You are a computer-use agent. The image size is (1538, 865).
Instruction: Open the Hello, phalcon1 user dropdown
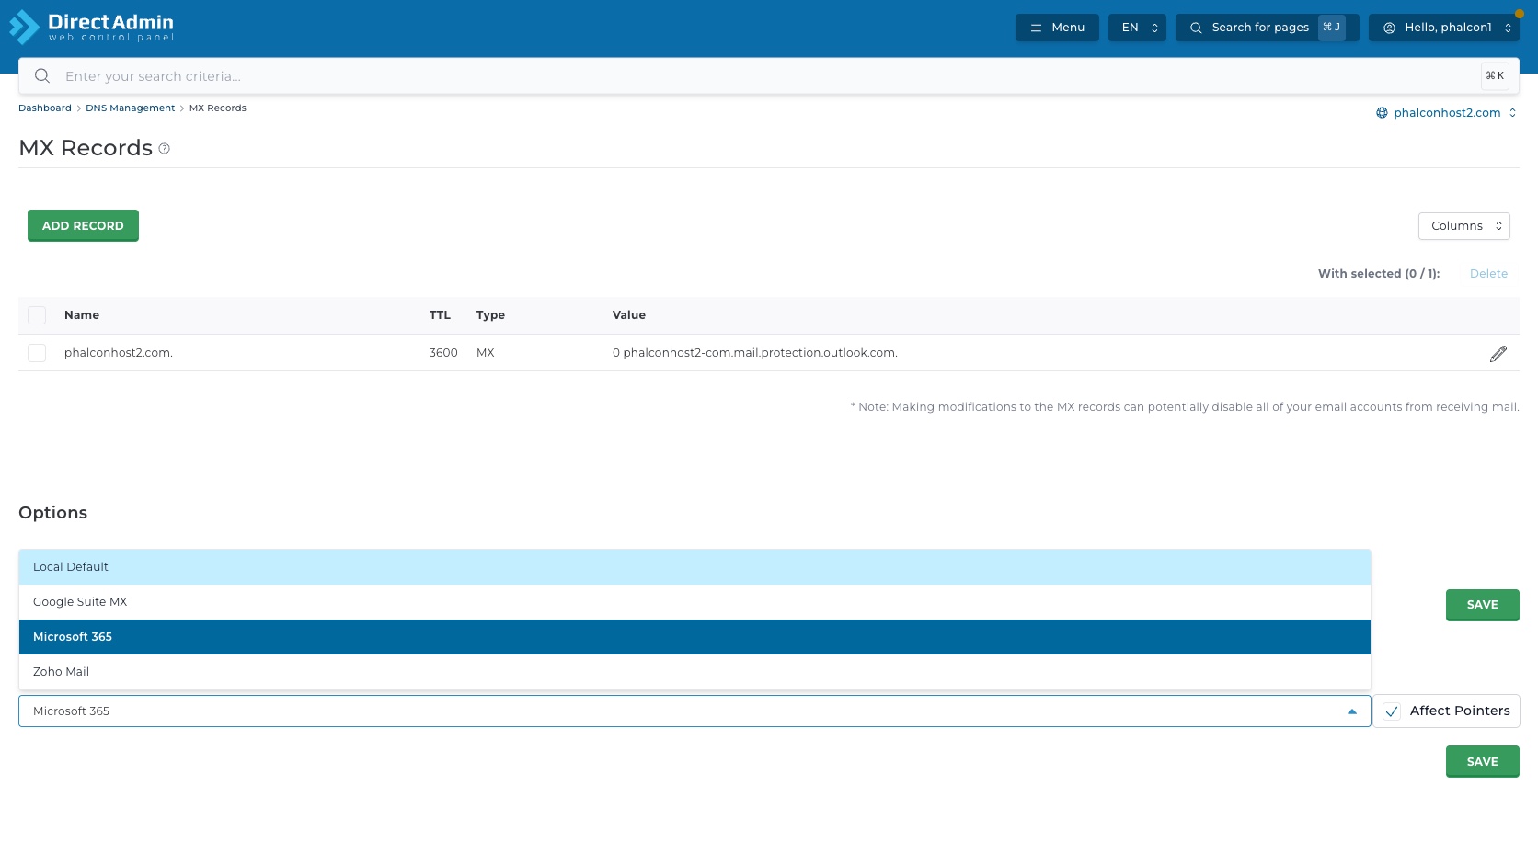coord(1443,28)
